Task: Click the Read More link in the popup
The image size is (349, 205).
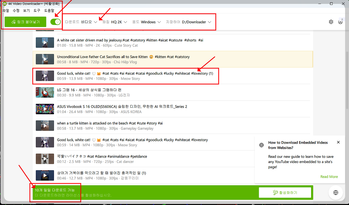Action: tap(329, 177)
